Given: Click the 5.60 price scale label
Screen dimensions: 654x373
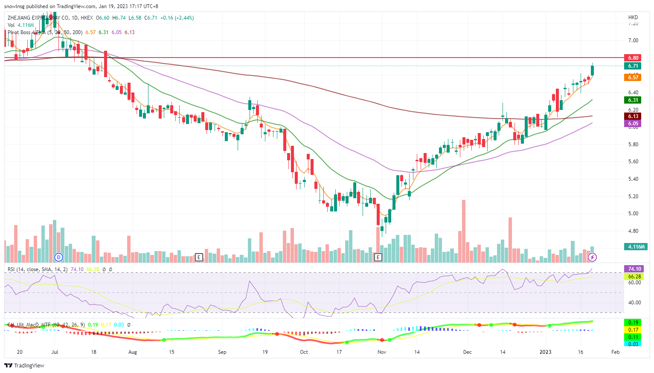Looking at the screenshot, I should (x=633, y=162).
